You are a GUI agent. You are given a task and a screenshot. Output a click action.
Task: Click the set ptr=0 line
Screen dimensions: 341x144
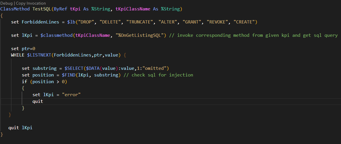pyautogui.click(x=23, y=49)
